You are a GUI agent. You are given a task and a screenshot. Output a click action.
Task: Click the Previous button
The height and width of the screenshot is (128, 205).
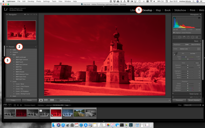(179, 100)
